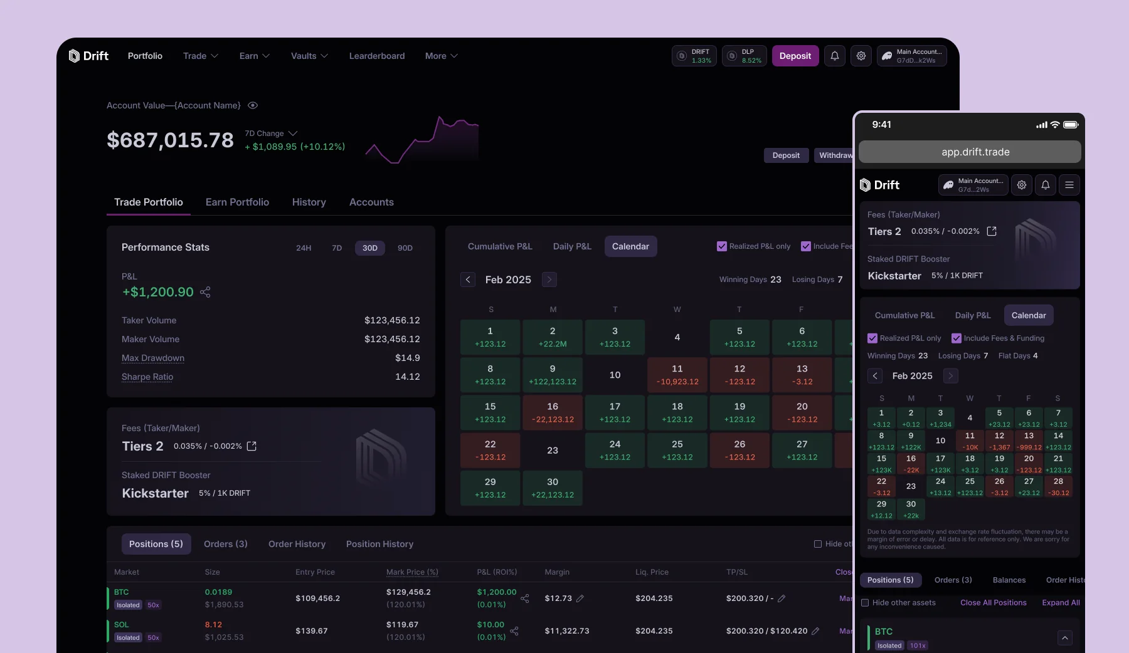Open fee tiers external link in mobile

click(992, 231)
